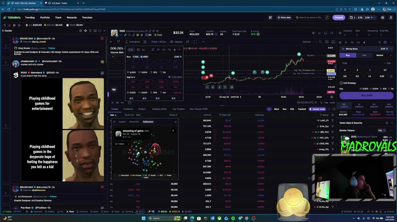The width and height of the screenshot is (397, 222).
Task: Check the Exit Strategy checkbox
Action: (341, 83)
